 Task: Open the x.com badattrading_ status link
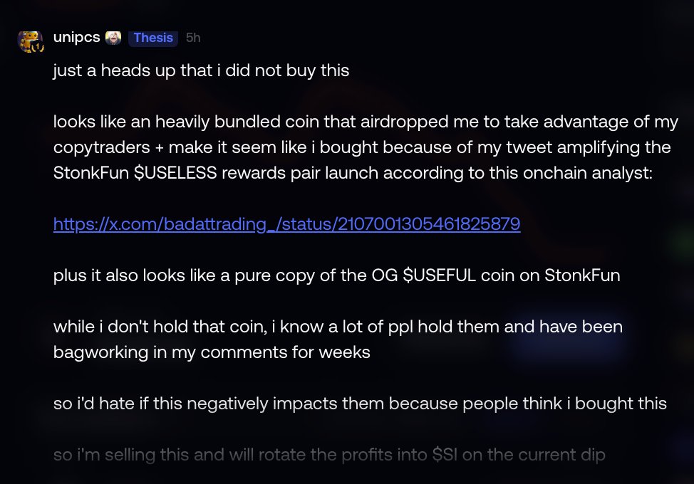(287, 224)
